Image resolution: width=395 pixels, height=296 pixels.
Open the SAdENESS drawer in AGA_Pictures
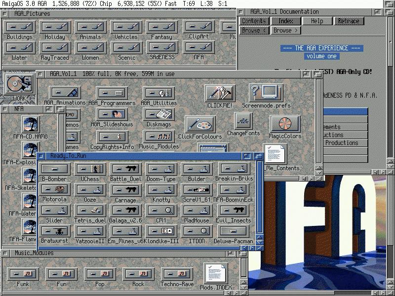click(162, 47)
